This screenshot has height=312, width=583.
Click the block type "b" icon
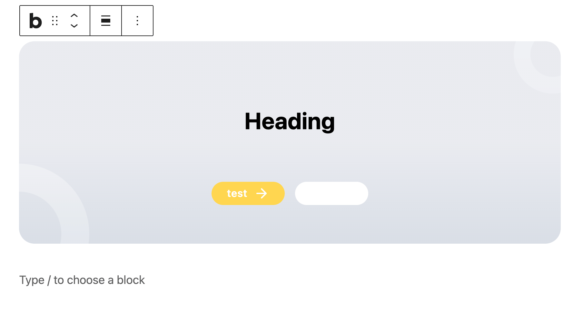tap(35, 21)
